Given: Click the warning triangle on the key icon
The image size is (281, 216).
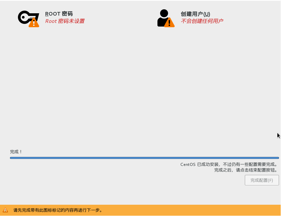Looking at the screenshot, I should tap(33, 23).
